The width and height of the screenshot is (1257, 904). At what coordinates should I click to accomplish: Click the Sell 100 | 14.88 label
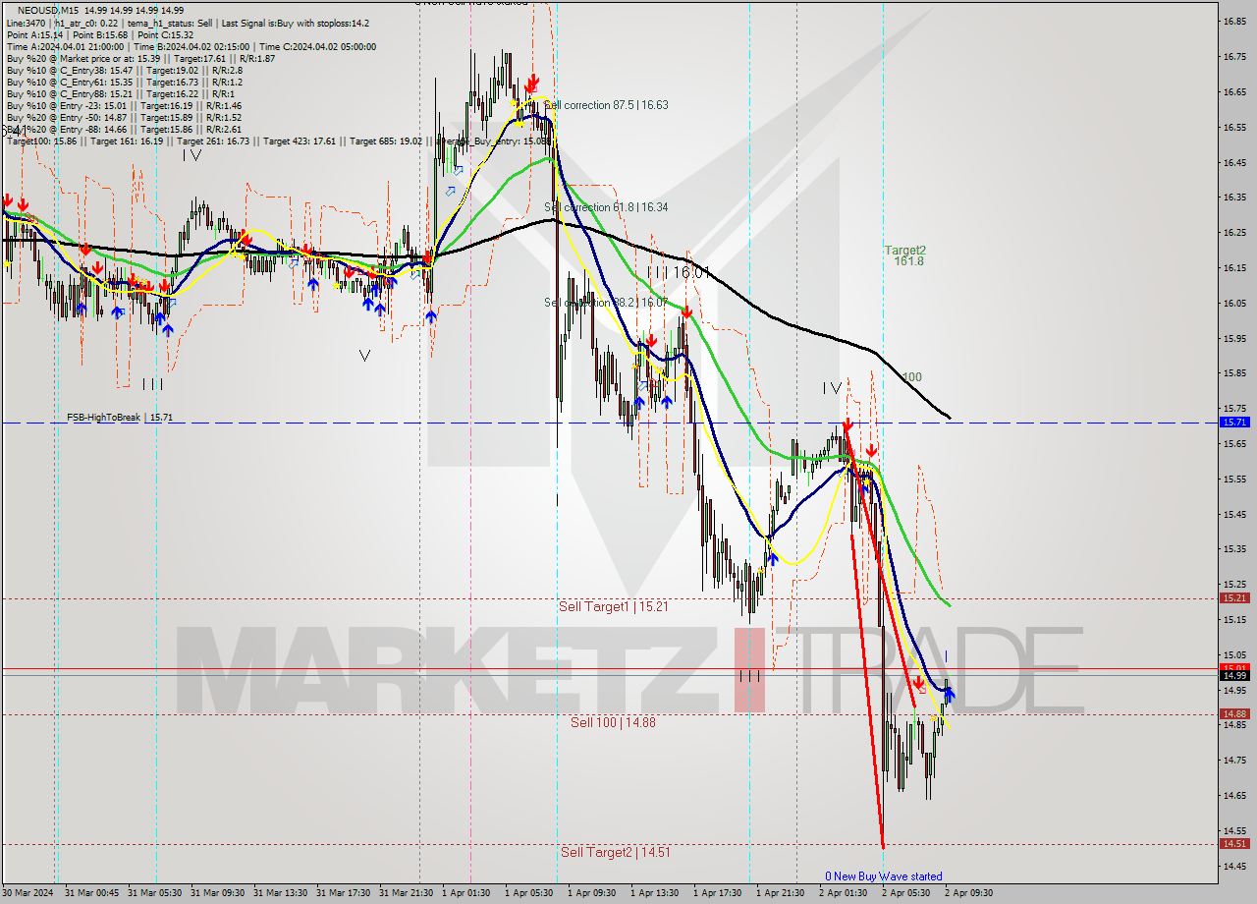613,722
